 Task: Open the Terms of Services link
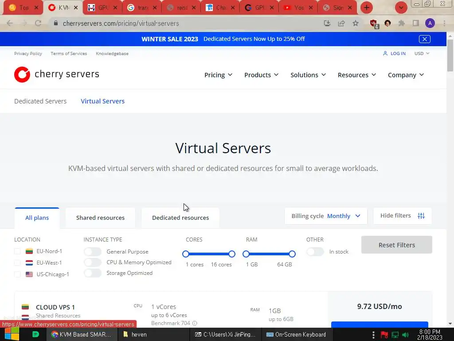tap(69, 53)
